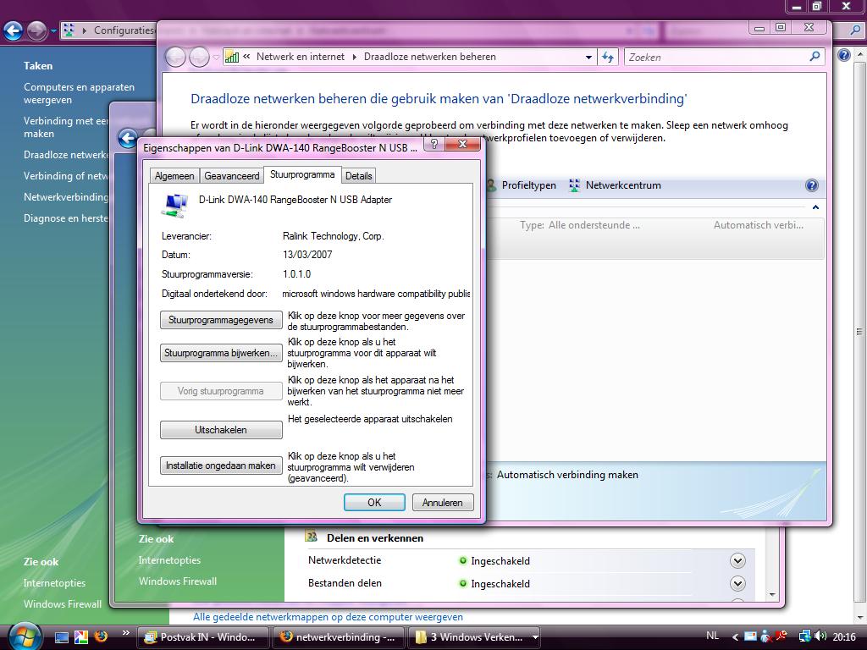The width and height of the screenshot is (867, 650).
Task: Click Alle gedeelde netwerkmappen weergeven link
Action: pyautogui.click(x=328, y=616)
